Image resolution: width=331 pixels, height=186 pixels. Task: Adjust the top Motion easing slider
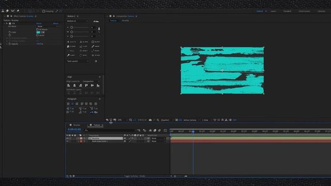click(79, 27)
